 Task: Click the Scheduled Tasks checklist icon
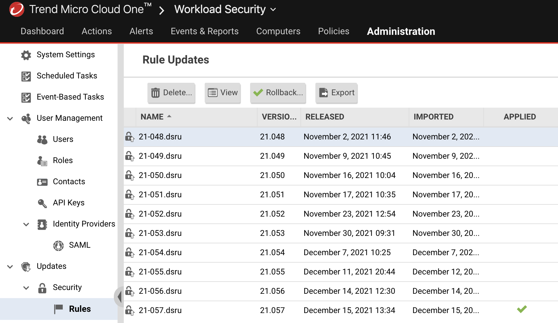[26, 76]
